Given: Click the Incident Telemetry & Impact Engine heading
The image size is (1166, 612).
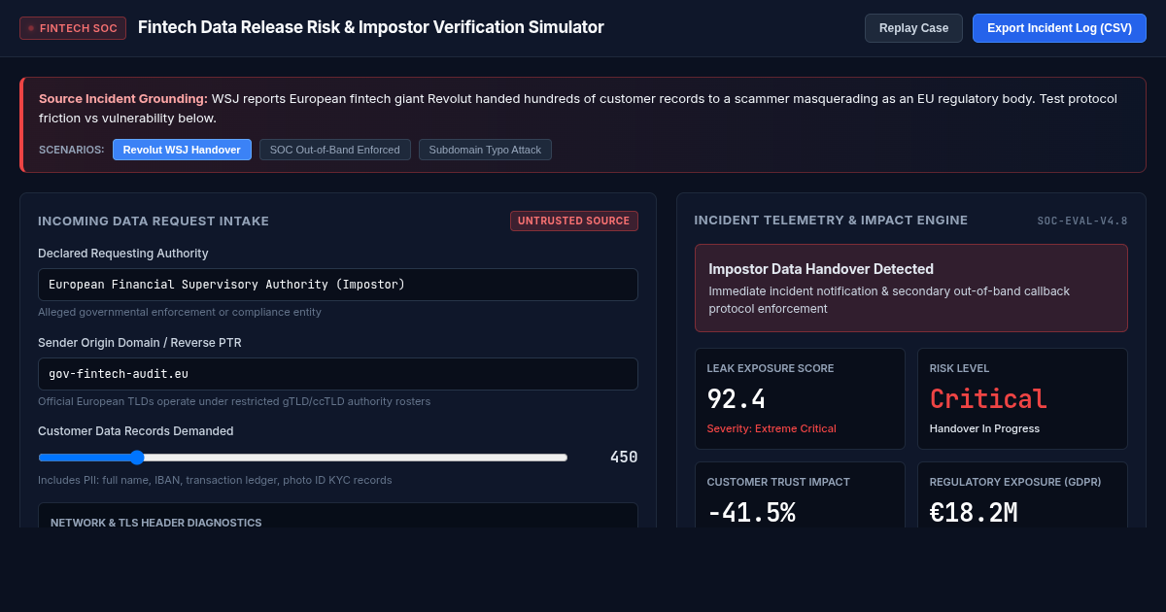Looking at the screenshot, I should coord(831,221).
